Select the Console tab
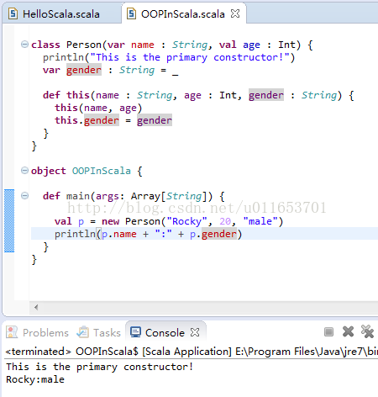378x397 pixels. point(165,333)
